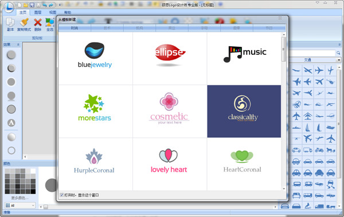Select the cosmetic logo template
Screen dimensions: 344x217
170,111
